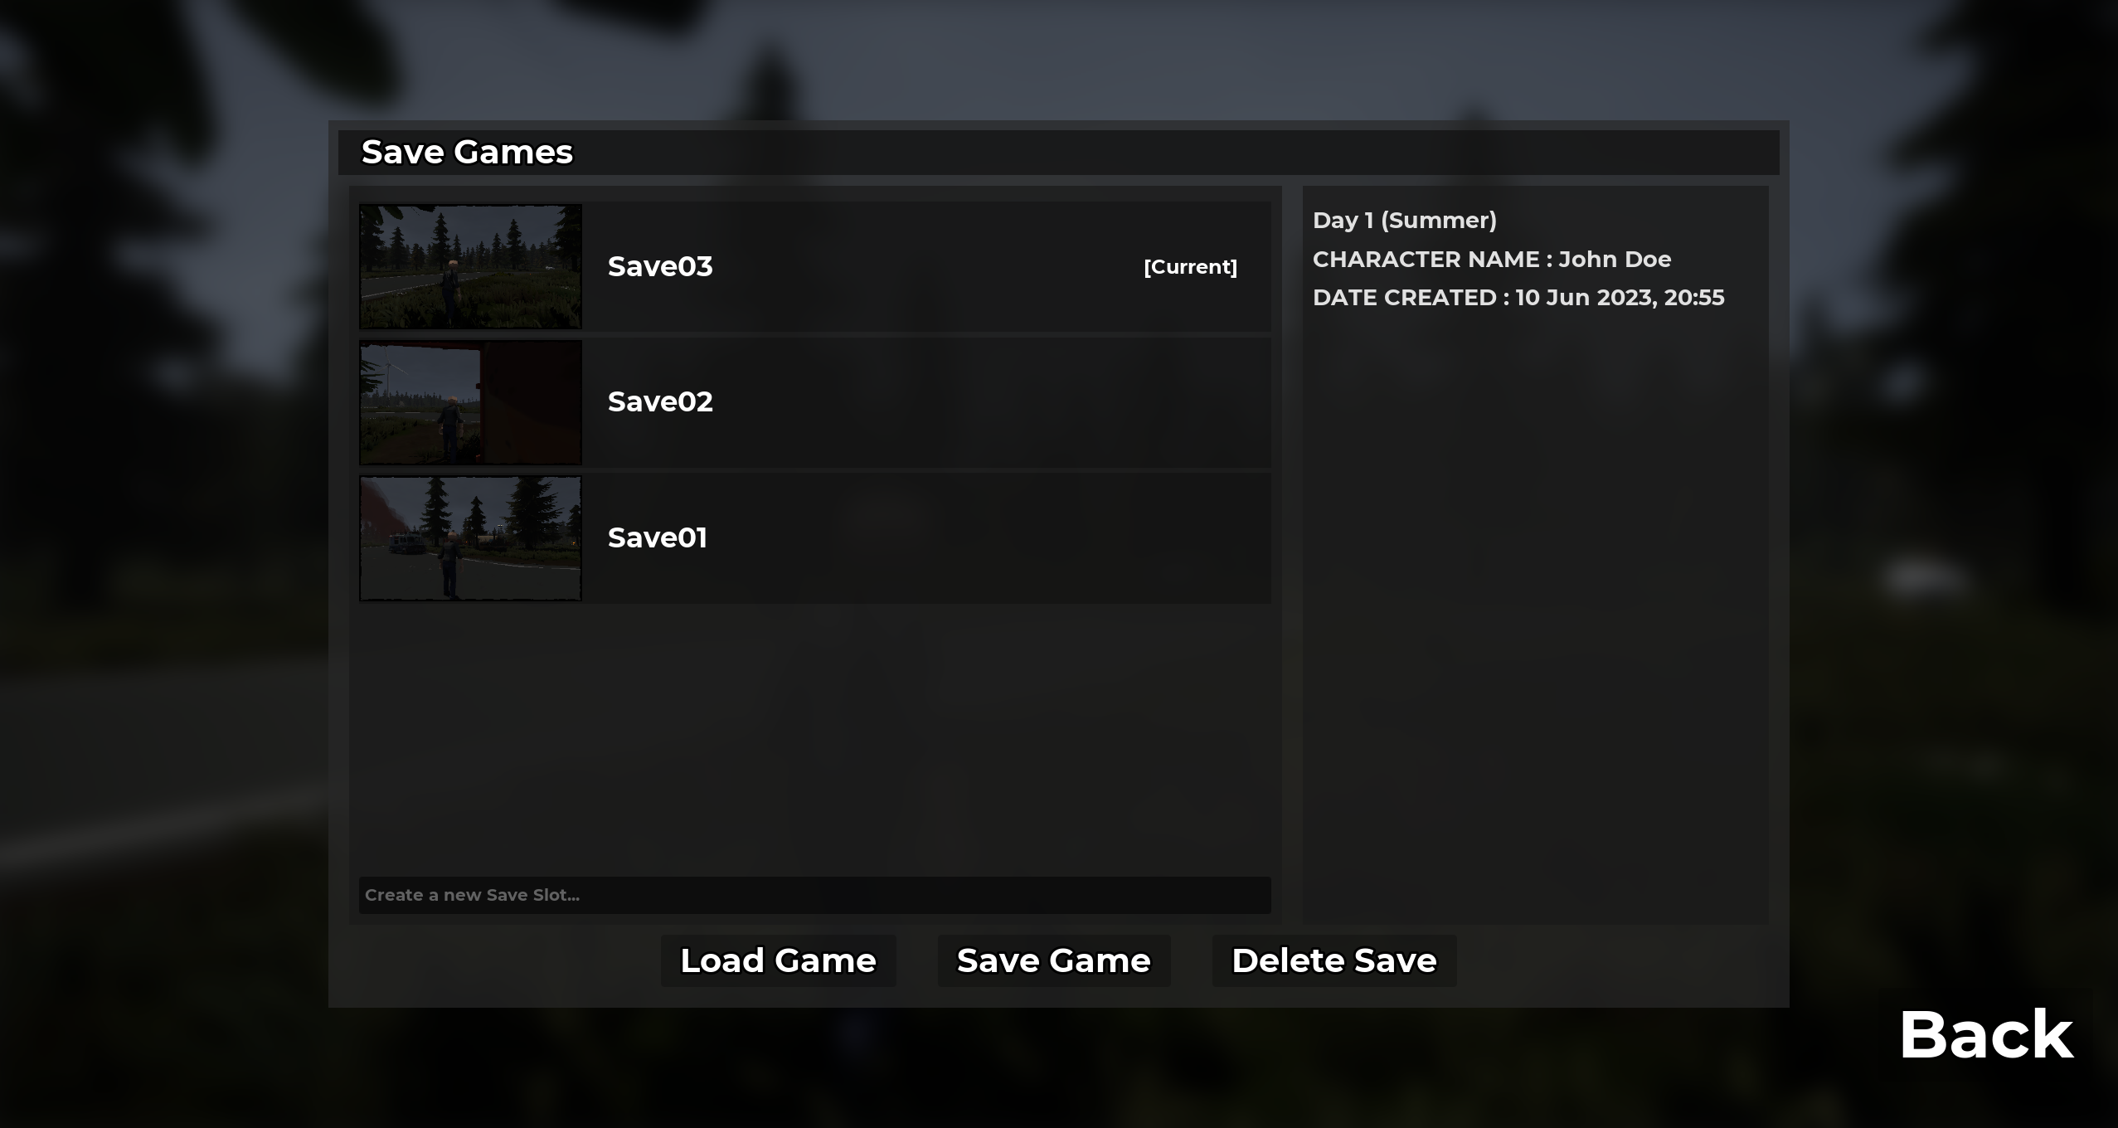2118x1128 pixels.
Task: Click the parked vehicle in Save01 thumbnail
Action: 407,544
